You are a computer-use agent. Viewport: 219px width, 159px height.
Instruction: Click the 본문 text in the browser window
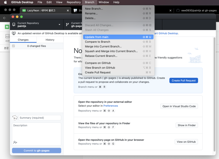(6, 48)
